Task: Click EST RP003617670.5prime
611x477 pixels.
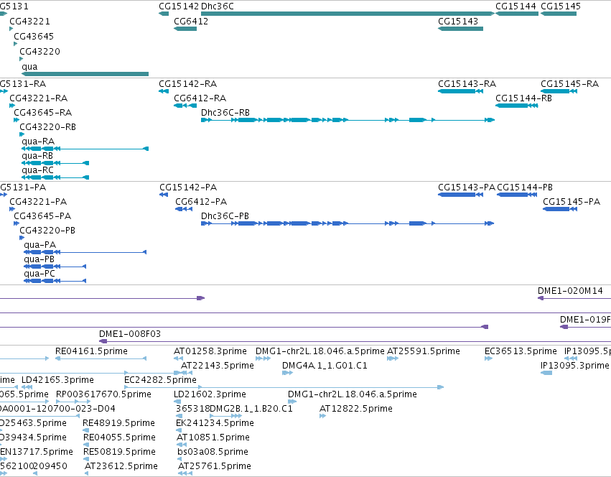Action: click(103, 394)
